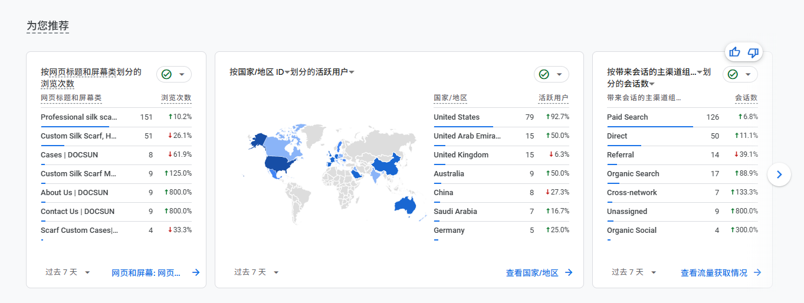Screen dimensions: 804x303
Task: Select Professional silk sca... row
Action: point(116,117)
